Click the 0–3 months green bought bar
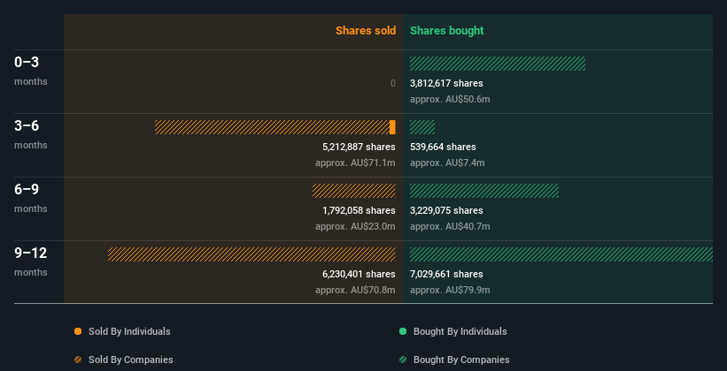727x371 pixels. coord(498,64)
